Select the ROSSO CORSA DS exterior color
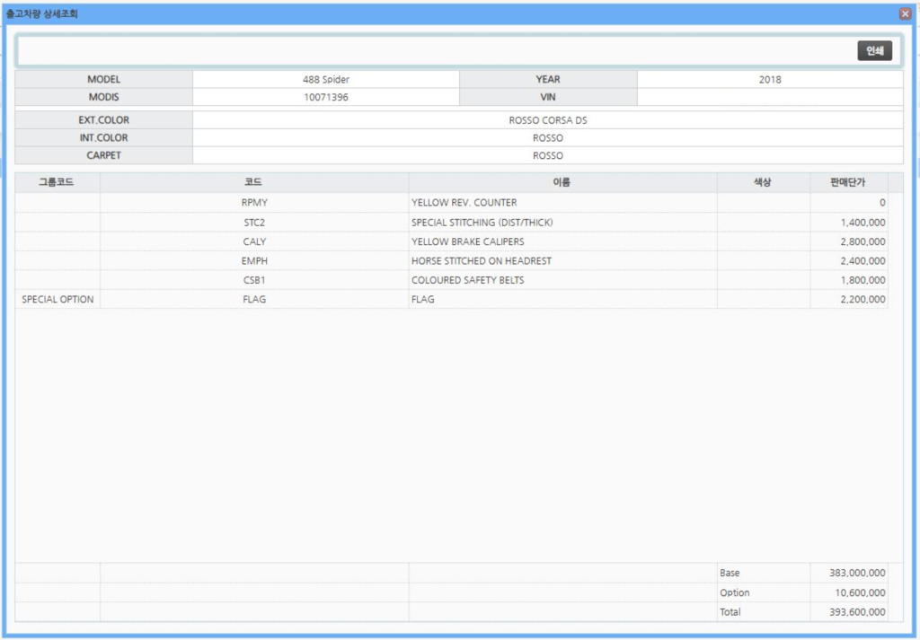Image resolution: width=920 pixels, height=640 pixels. point(547,120)
